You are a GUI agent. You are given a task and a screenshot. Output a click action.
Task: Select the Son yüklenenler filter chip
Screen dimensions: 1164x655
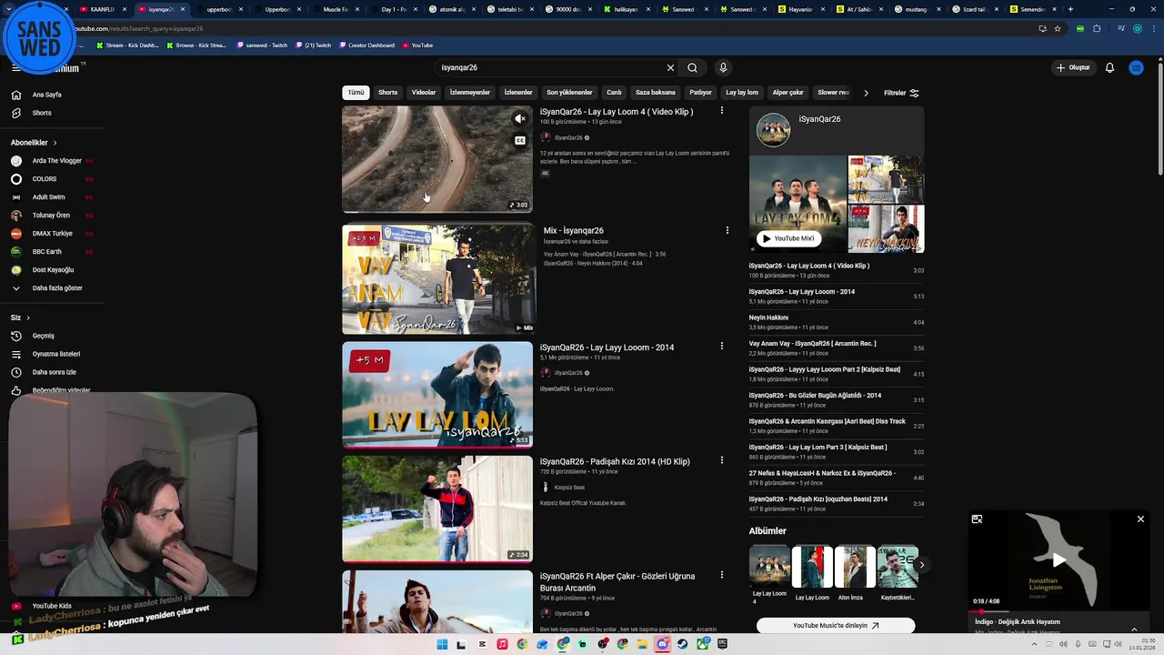[x=569, y=93]
